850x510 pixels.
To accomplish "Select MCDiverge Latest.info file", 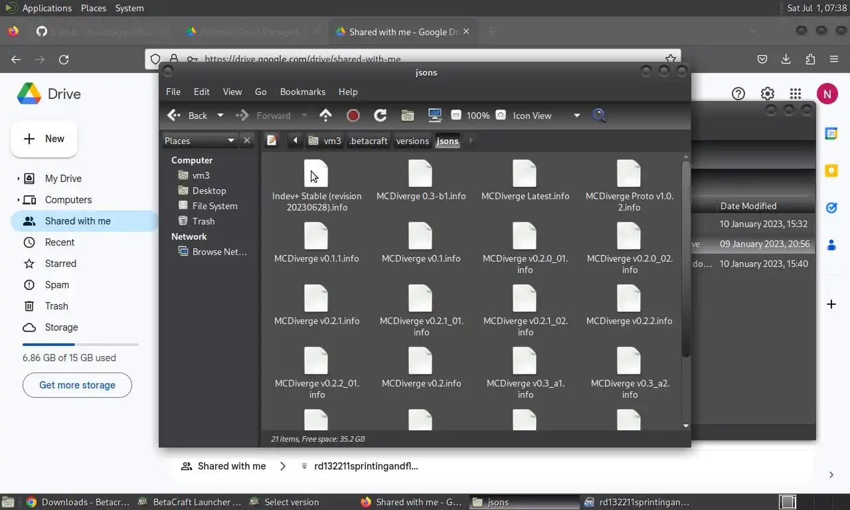I will coord(525,181).
